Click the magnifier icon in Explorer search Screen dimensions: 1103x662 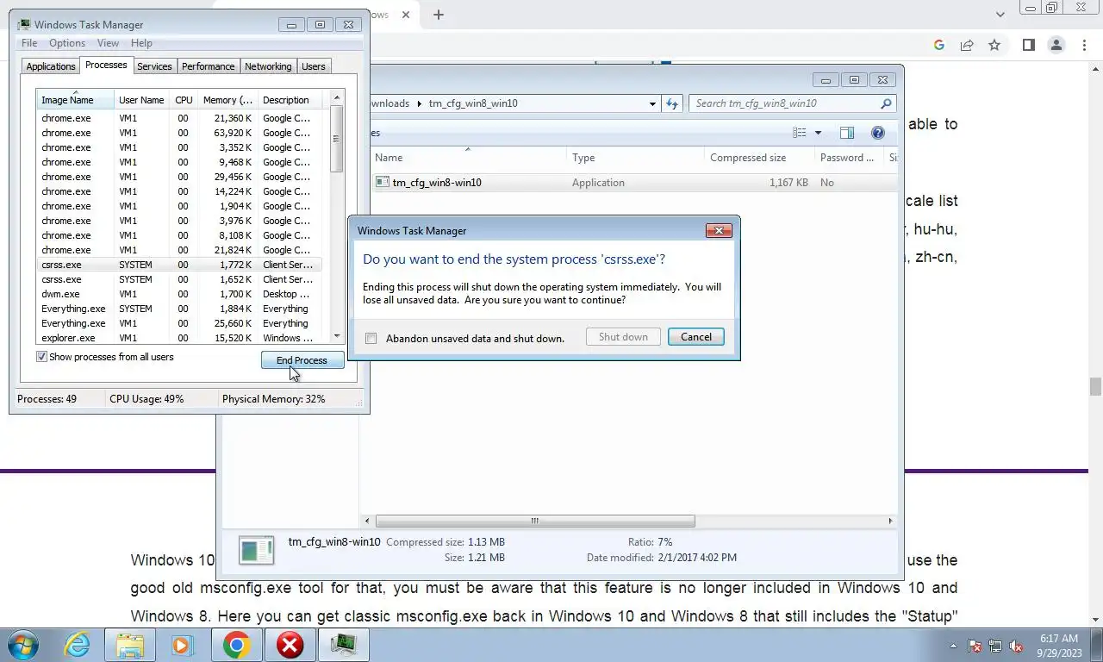coord(886,103)
